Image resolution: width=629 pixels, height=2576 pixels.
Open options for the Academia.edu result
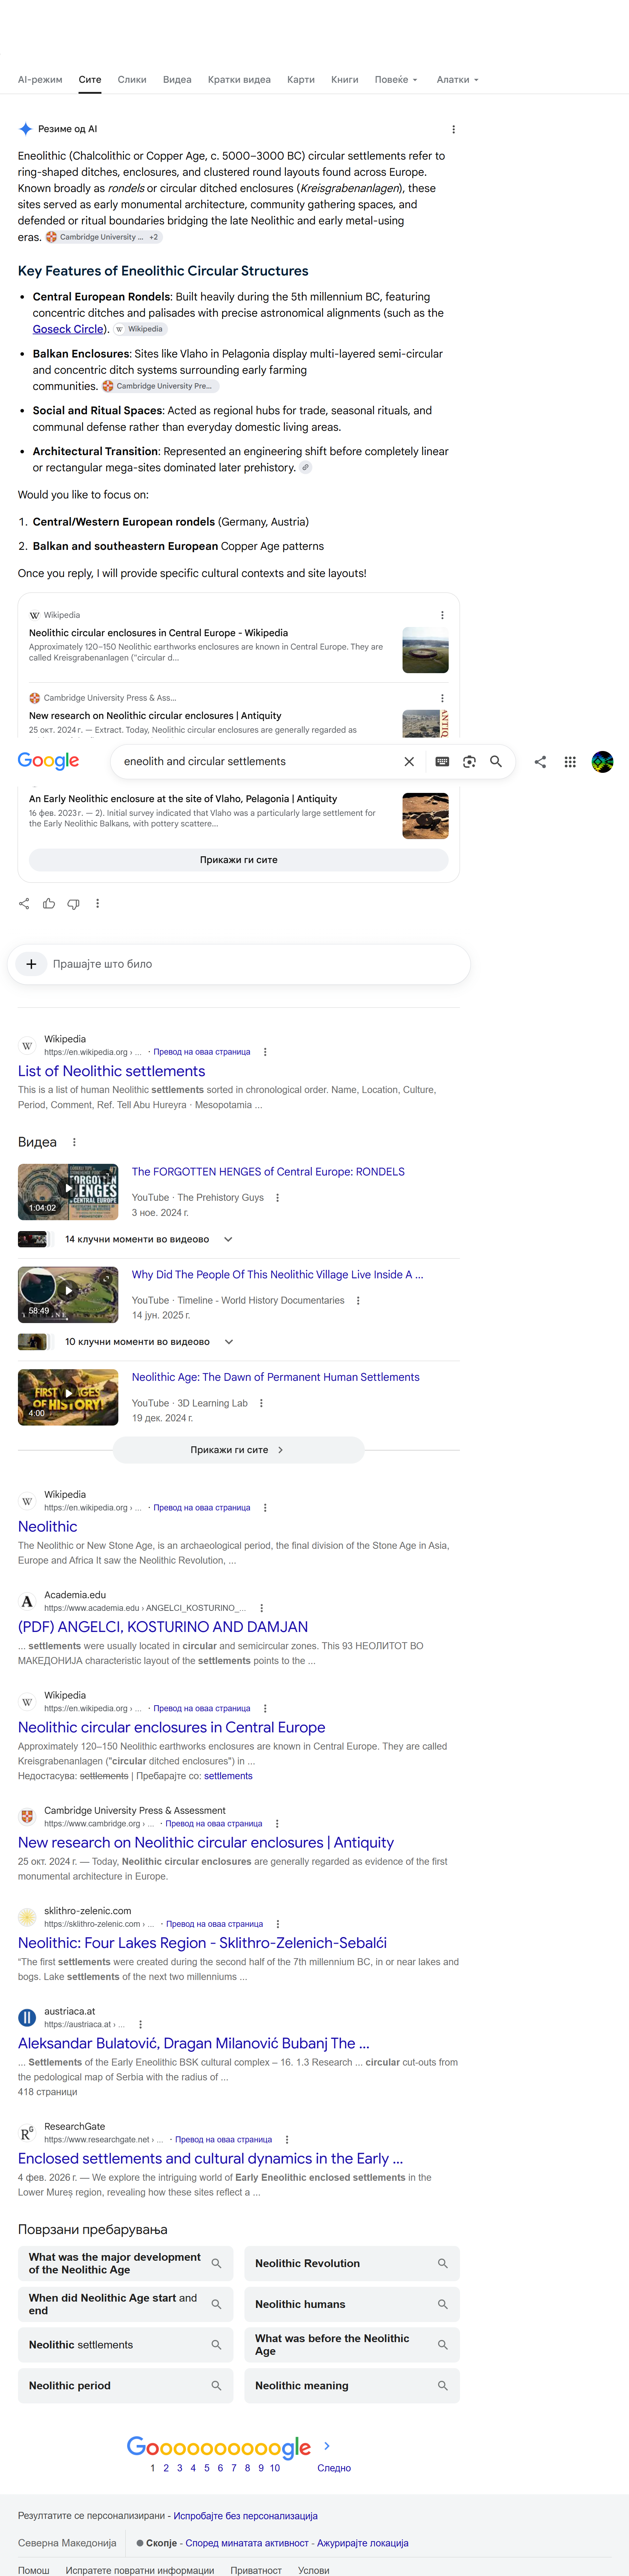coord(262,1608)
